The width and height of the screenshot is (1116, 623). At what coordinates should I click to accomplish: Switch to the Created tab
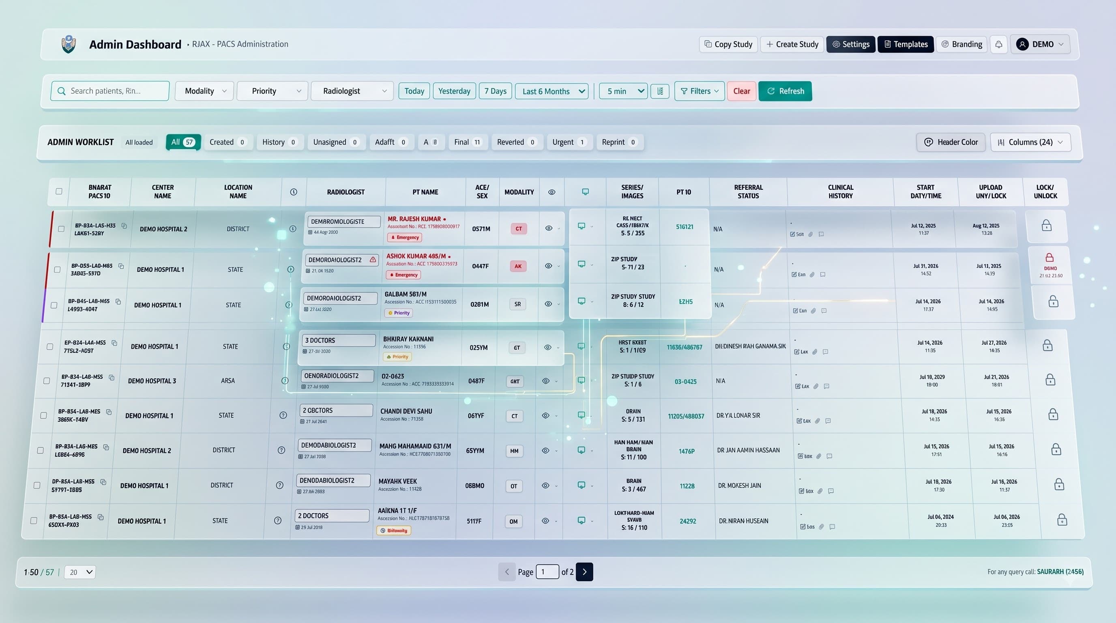coord(228,142)
